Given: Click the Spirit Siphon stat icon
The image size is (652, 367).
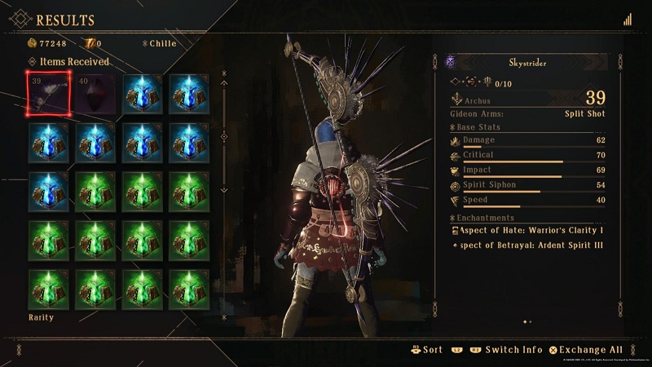Looking at the screenshot, I should tap(456, 187).
